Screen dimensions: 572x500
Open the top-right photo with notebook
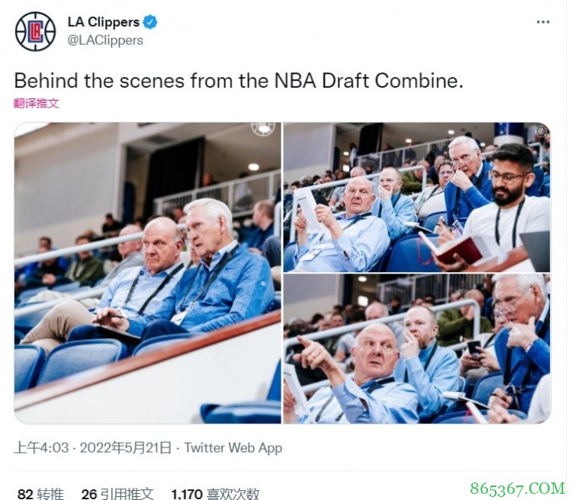tap(416, 197)
